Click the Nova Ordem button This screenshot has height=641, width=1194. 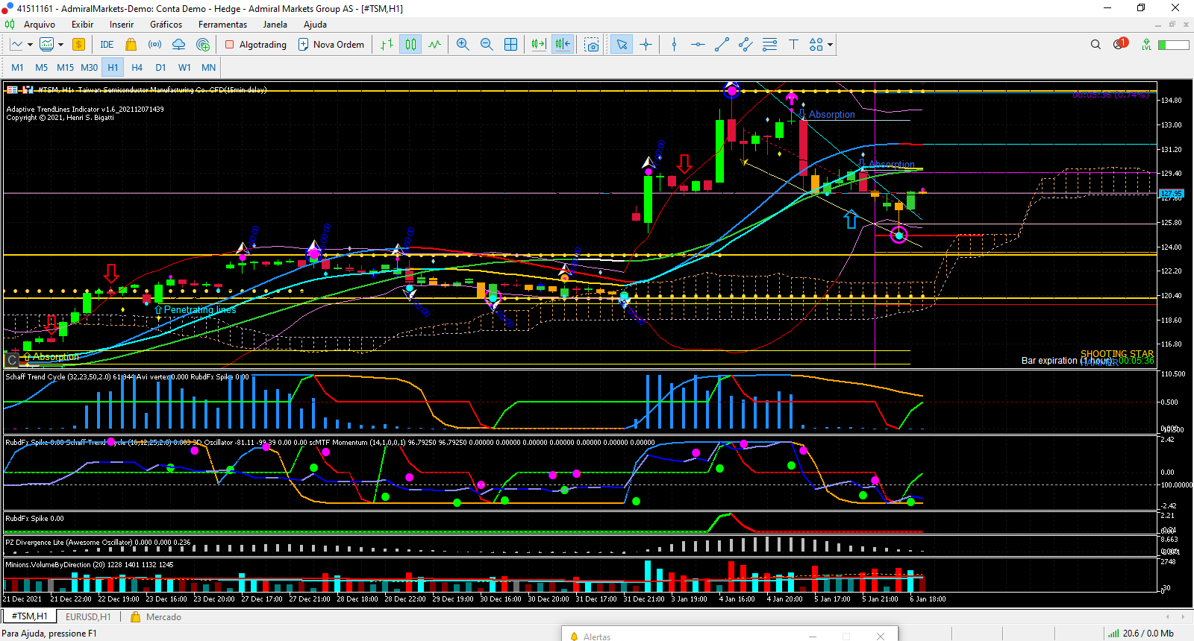pos(331,45)
